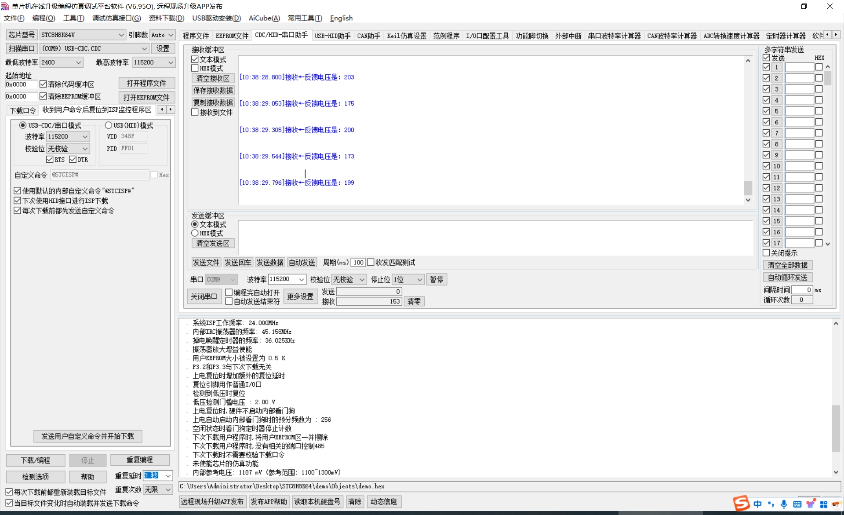Image resolution: width=844 pixels, height=515 pixels.
Task: Click the Sogou voice input microphone icon
Action: point(784,504)
